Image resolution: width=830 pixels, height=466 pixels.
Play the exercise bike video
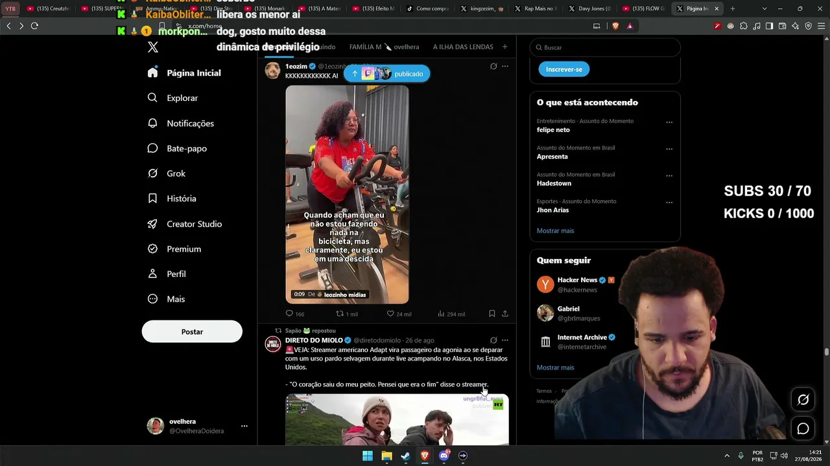348,194
